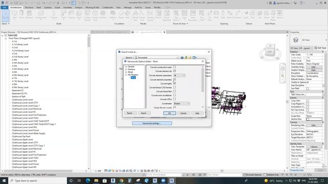Open Select panel dropdown under Modify

pos(6,24)
